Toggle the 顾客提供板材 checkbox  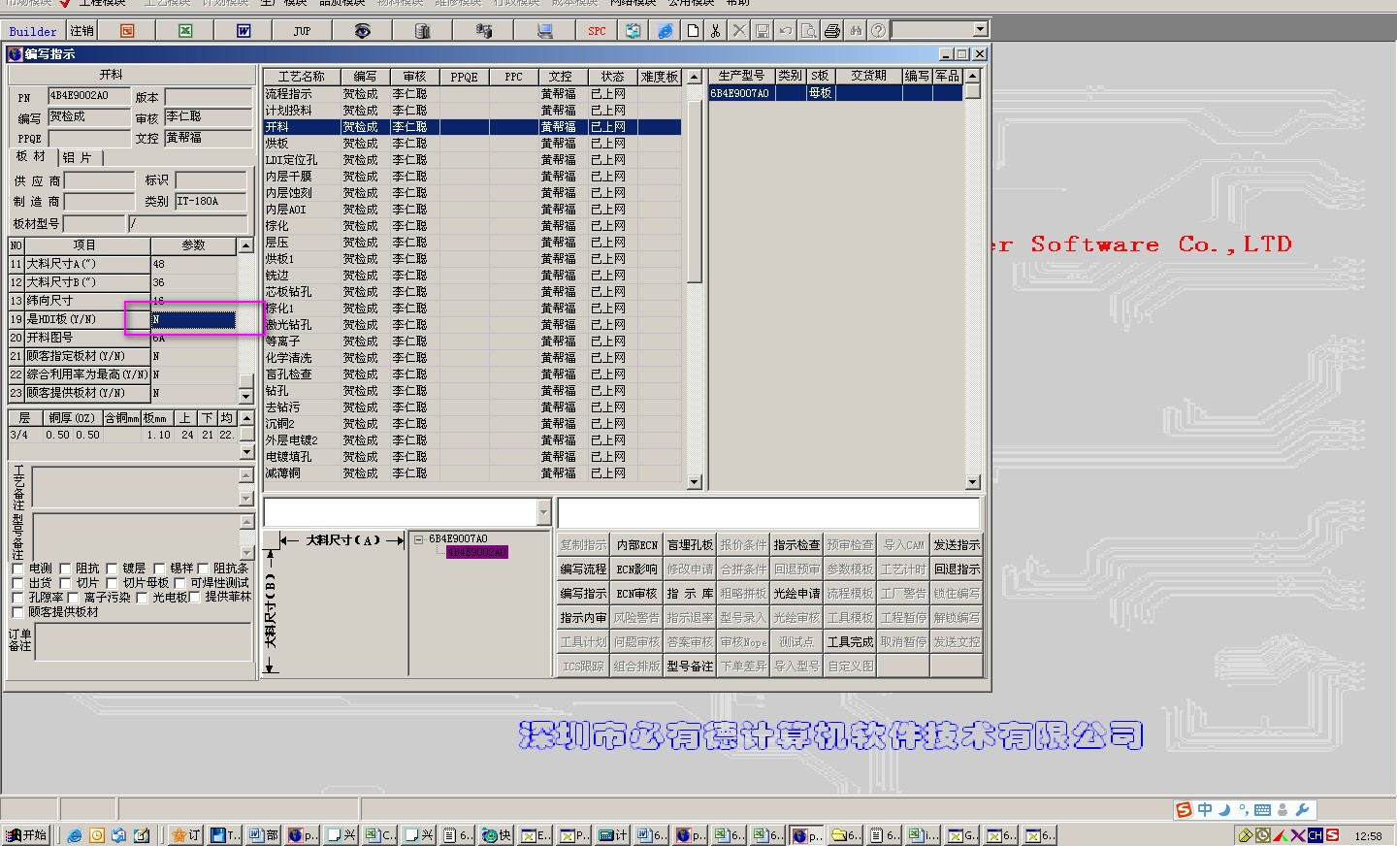(x=17, y=612)
